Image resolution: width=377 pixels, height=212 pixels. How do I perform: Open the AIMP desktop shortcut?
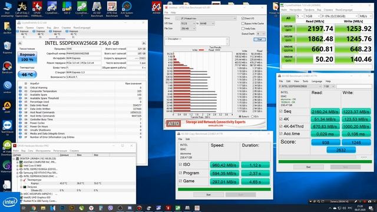pos(7,107)
